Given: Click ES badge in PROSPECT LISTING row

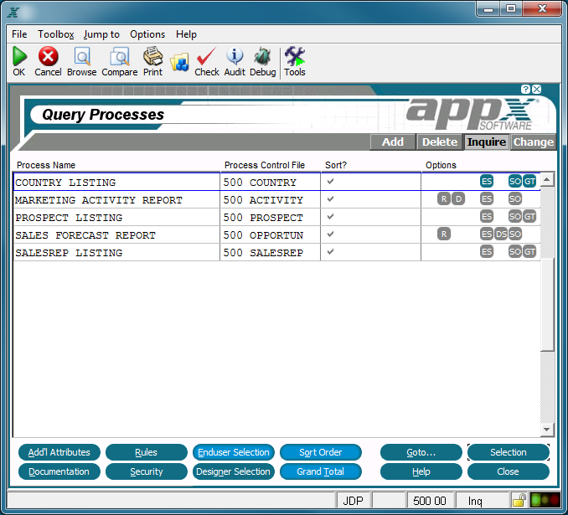Looking at the screenshot, I should pos(487,216).
